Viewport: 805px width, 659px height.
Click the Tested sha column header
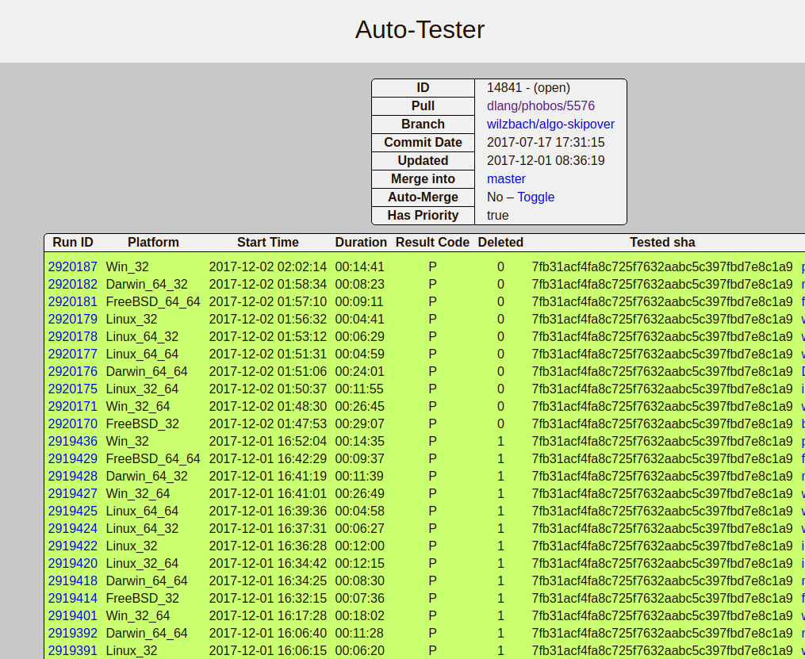[x=662, y=242]
